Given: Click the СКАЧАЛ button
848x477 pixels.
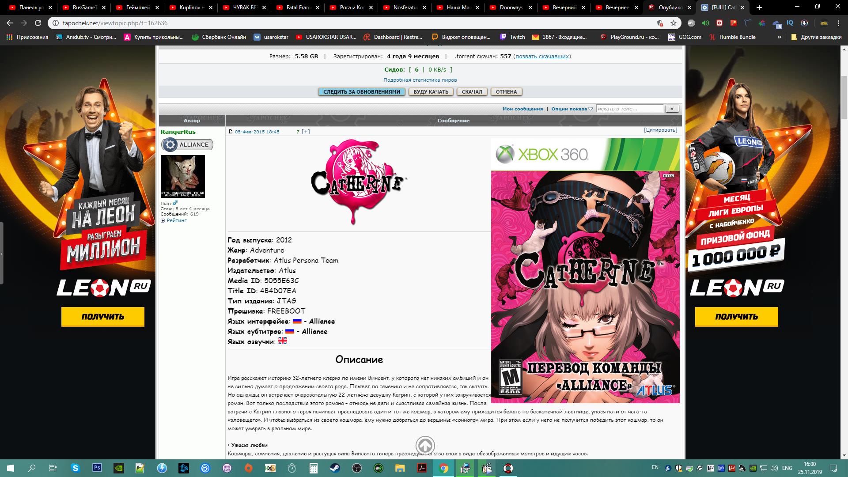Looking at the screenshot, I should [472, 92].
